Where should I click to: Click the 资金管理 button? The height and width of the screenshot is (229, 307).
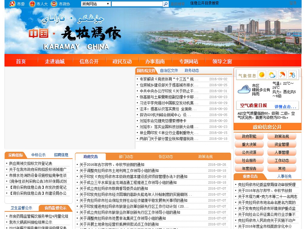pos(282,144)
